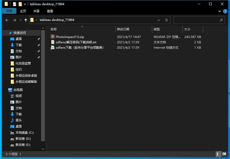230x159 pixels.
Task: Refresh the current folder
Action: click(166, 20)
